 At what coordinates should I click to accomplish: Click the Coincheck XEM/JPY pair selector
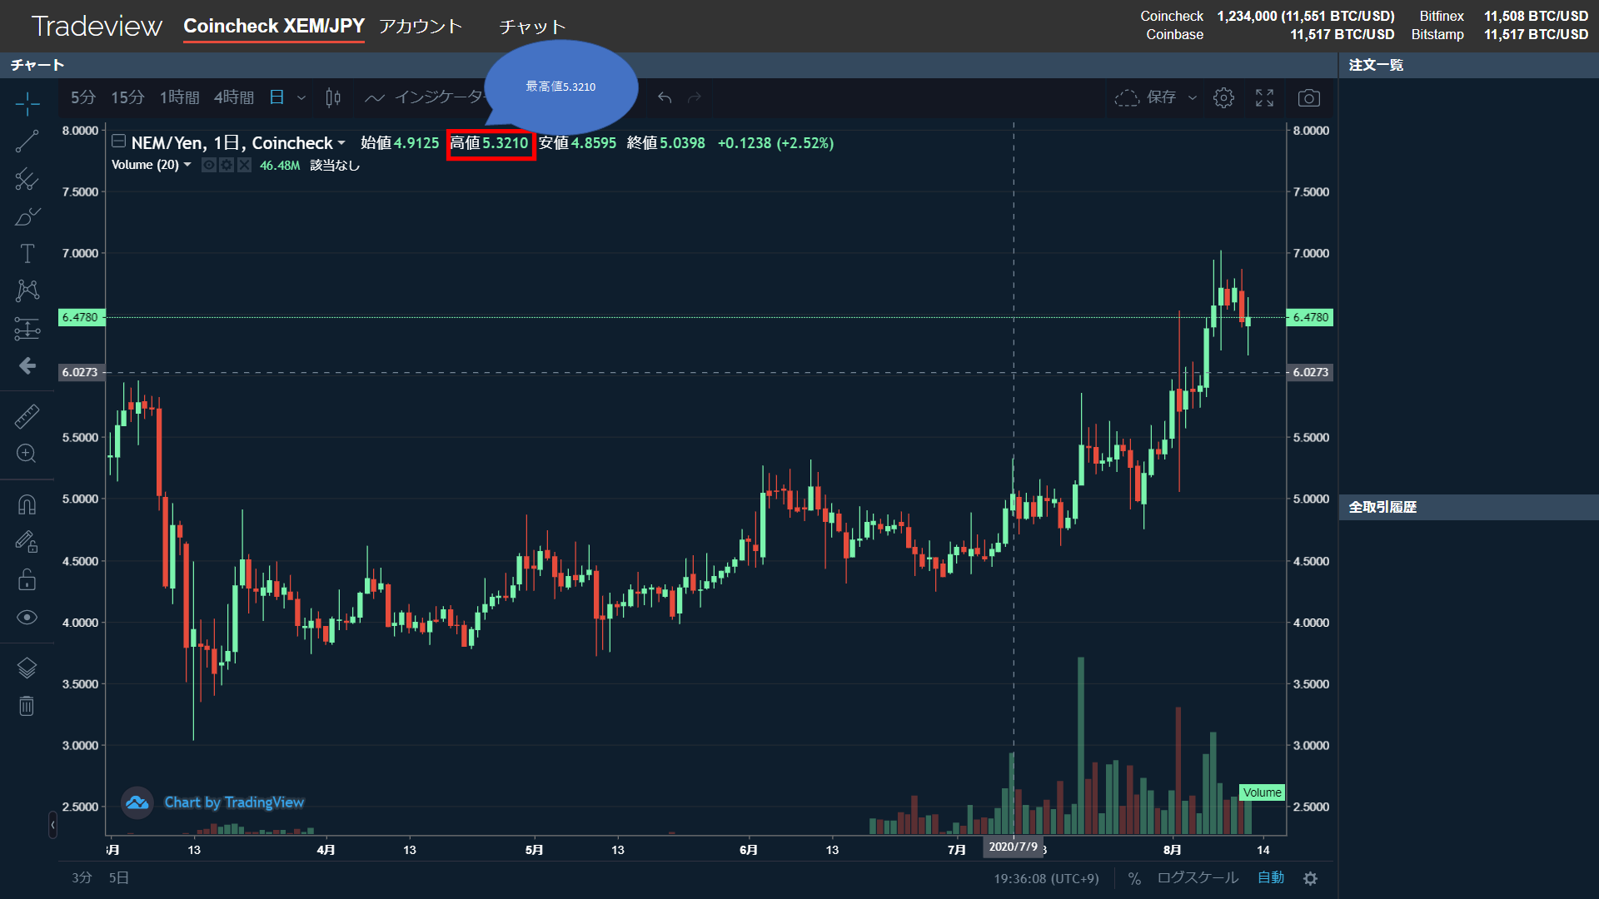pyautogui.click(x=274, y=27)
